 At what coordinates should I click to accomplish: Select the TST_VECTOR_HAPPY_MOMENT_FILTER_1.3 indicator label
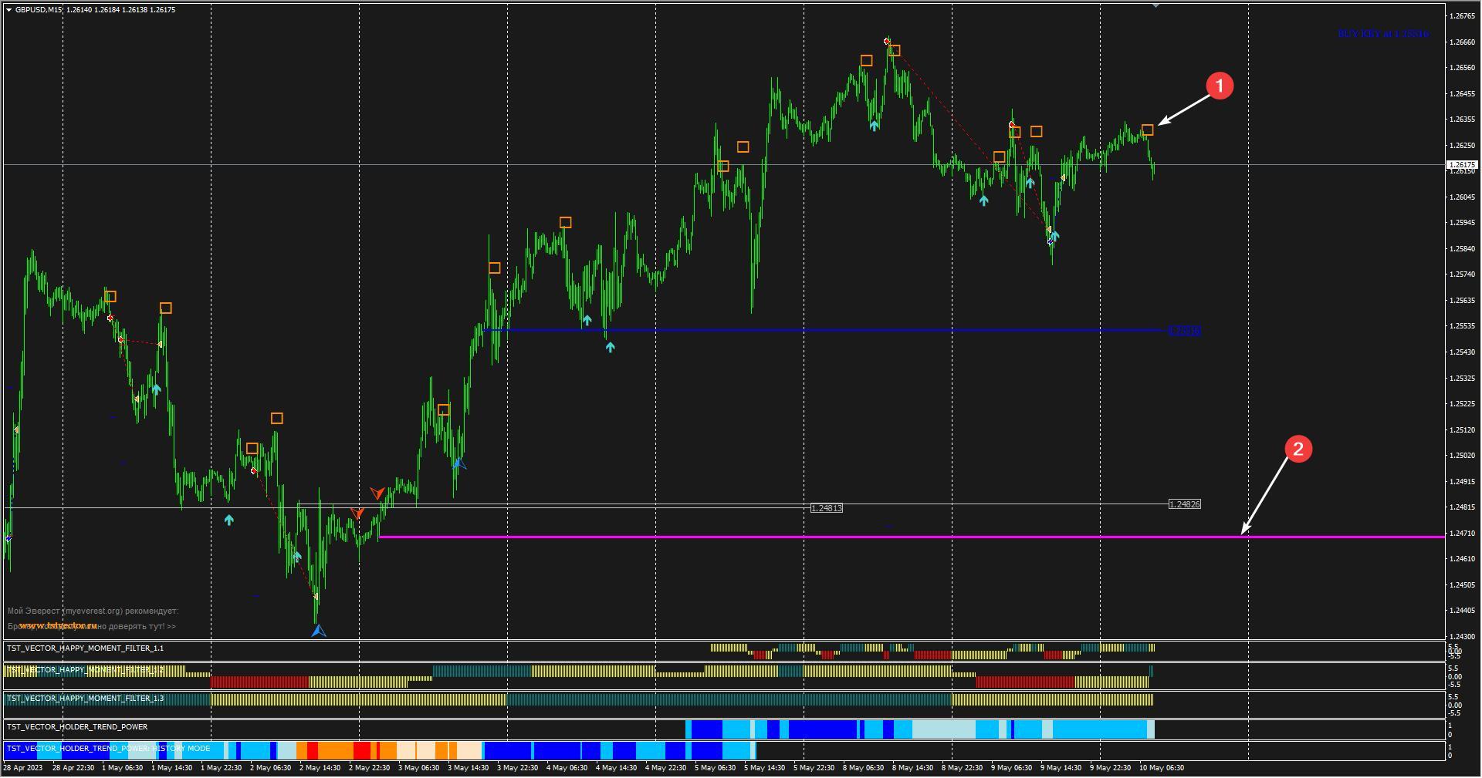85,699
